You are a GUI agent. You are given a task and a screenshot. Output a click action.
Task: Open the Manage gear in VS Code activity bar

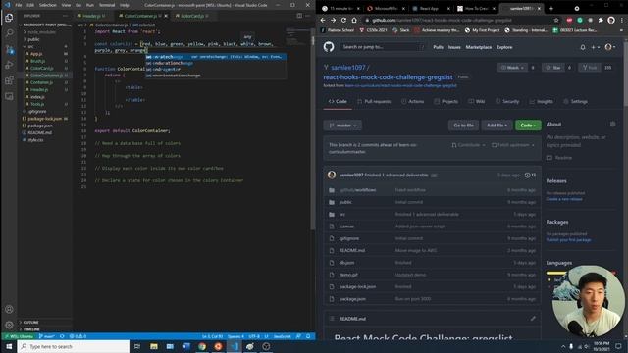click(9, 325)
